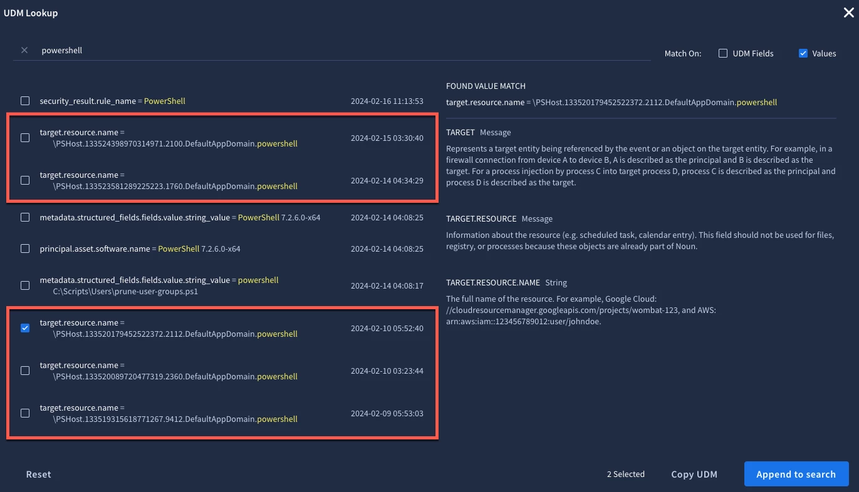Click the TARGET.RESOURCE.NAME String heading

[x=506, y=283]
